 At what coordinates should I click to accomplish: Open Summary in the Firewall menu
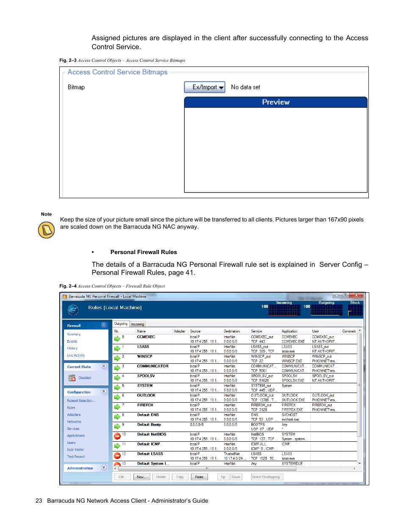[x=74, y=335]
